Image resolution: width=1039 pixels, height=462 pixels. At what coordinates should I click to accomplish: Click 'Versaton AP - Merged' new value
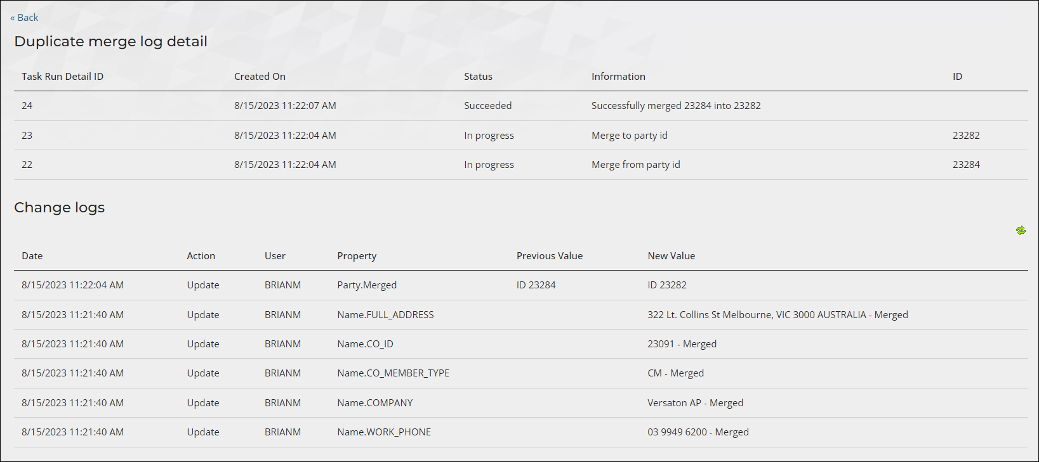tap(695, 403)
